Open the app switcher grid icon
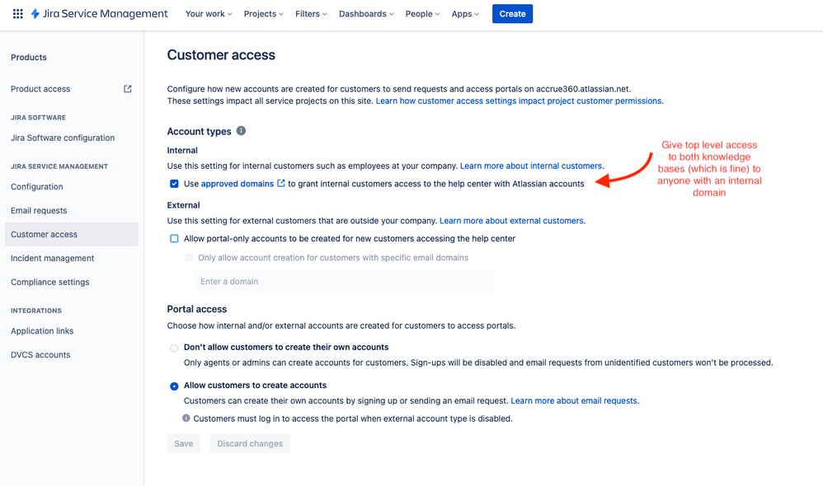 [x=18, y=14]
